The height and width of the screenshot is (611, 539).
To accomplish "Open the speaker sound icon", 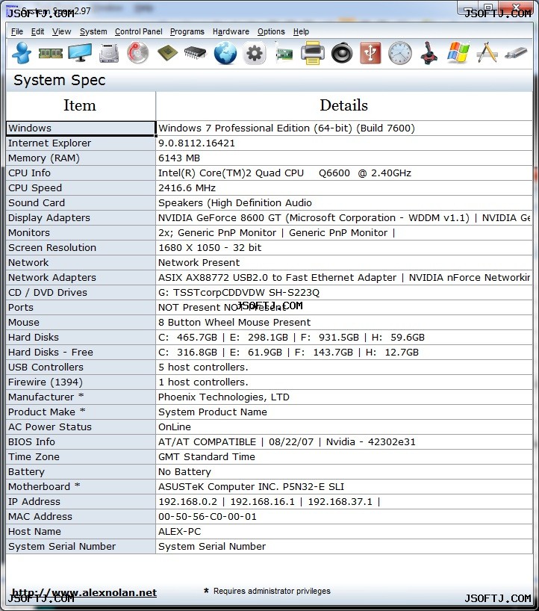I will [x=342, y=53].
